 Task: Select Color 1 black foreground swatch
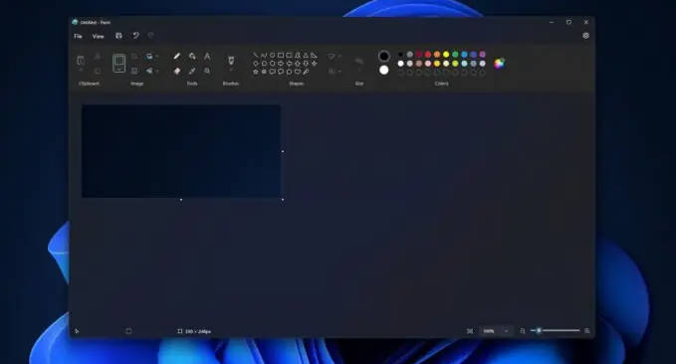383,56
